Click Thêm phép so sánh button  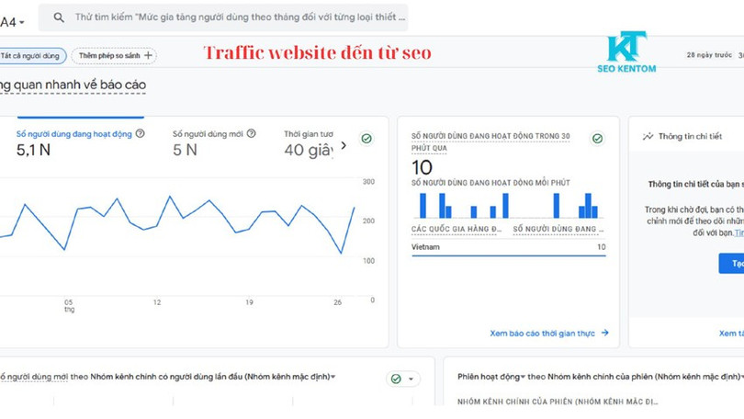tap(115, 56)
